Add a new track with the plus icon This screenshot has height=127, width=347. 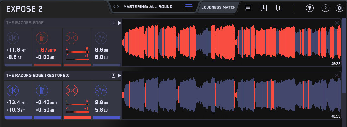click(x=280, y=8)
